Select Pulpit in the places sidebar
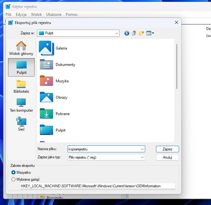The image size is (211, 205). pyautogui.click(x=22, y=67)
